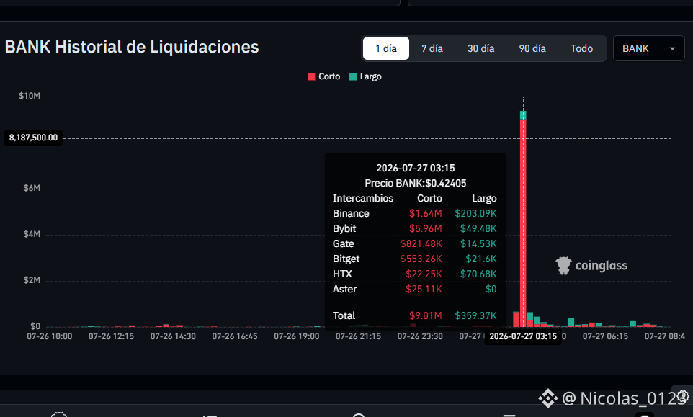This screenshot has width=693, height=417.
Task: Click the green cap atop the spike bar
Action: [x=523, y=115]
